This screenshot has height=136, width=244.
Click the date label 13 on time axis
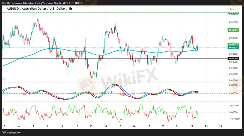point(91,126)
